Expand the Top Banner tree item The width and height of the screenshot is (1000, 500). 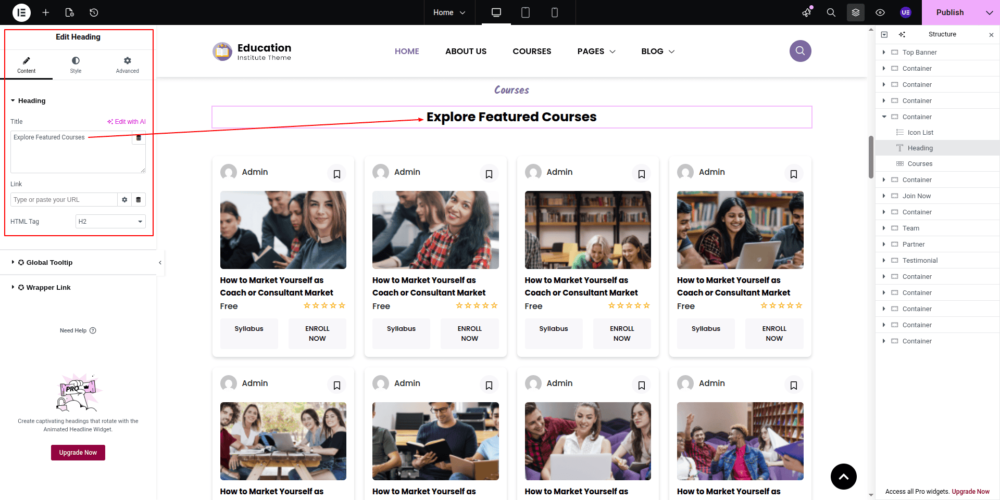click(x=884, y=52)
